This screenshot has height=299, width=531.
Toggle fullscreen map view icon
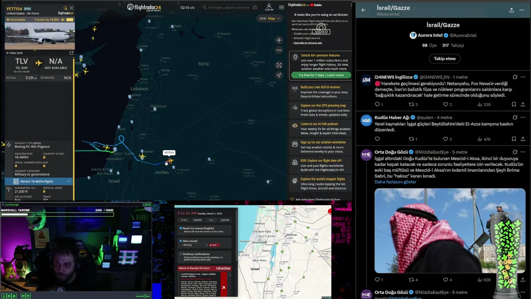279,65
